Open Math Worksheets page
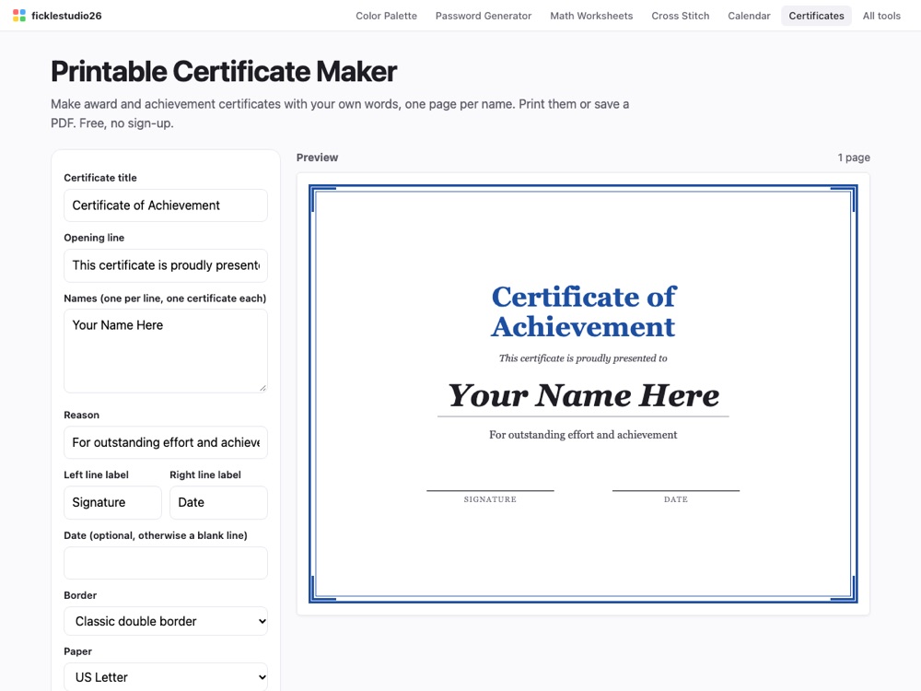This screenshot has height=691, width=921. (591, 16)
